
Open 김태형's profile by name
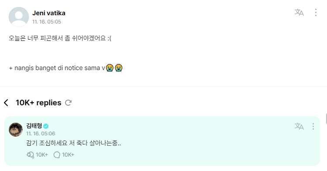pos(34,126)
